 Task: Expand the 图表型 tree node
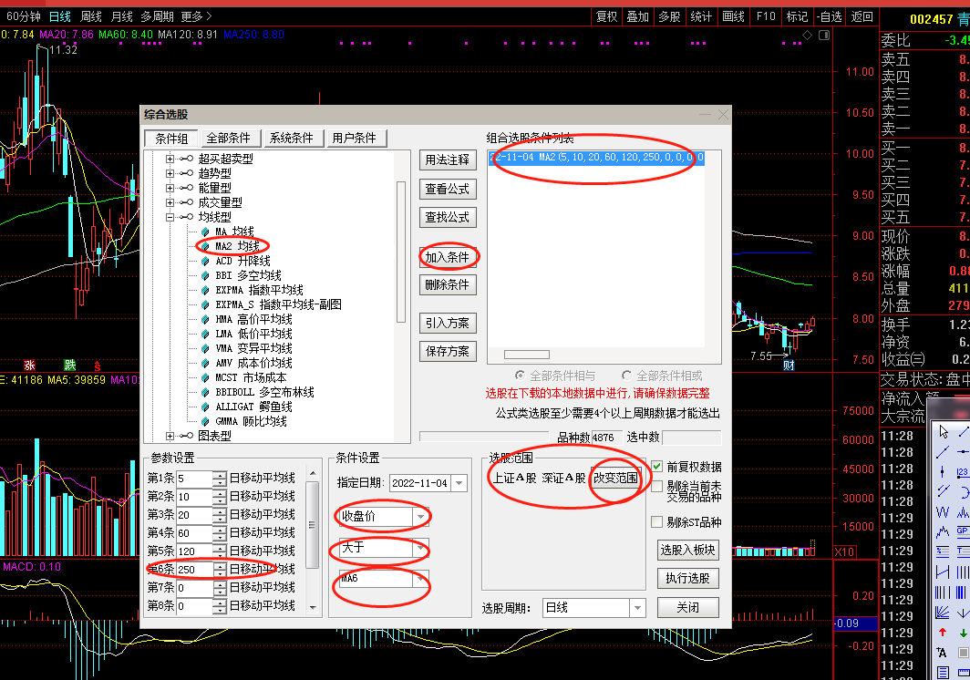point(170,435)
